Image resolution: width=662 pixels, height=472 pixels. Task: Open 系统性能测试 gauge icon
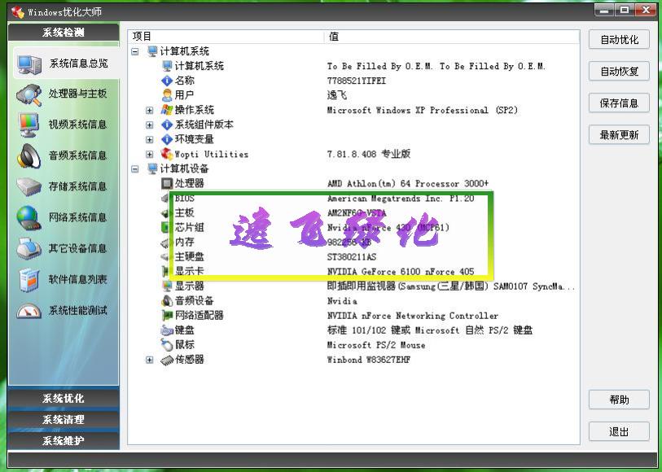(28, 311)
